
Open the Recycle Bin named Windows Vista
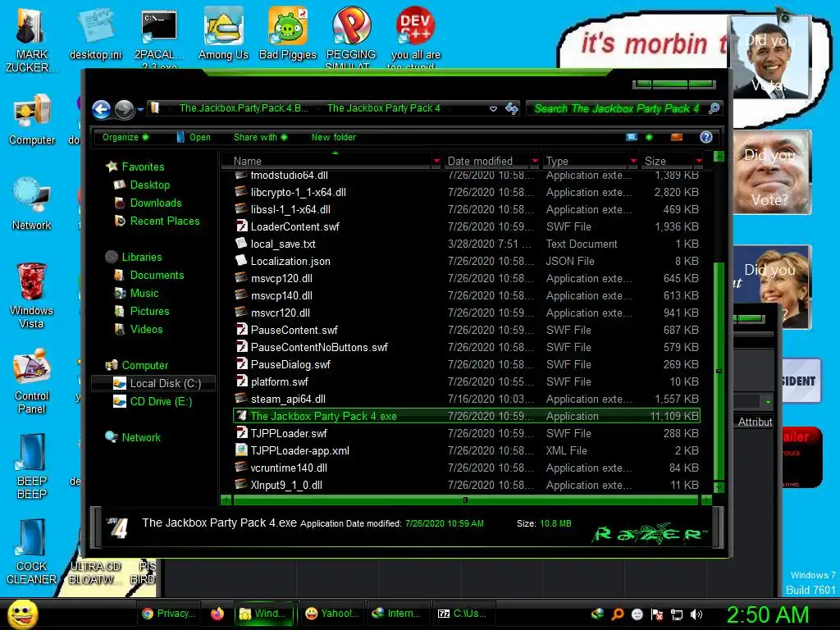(x=31, y=295)
